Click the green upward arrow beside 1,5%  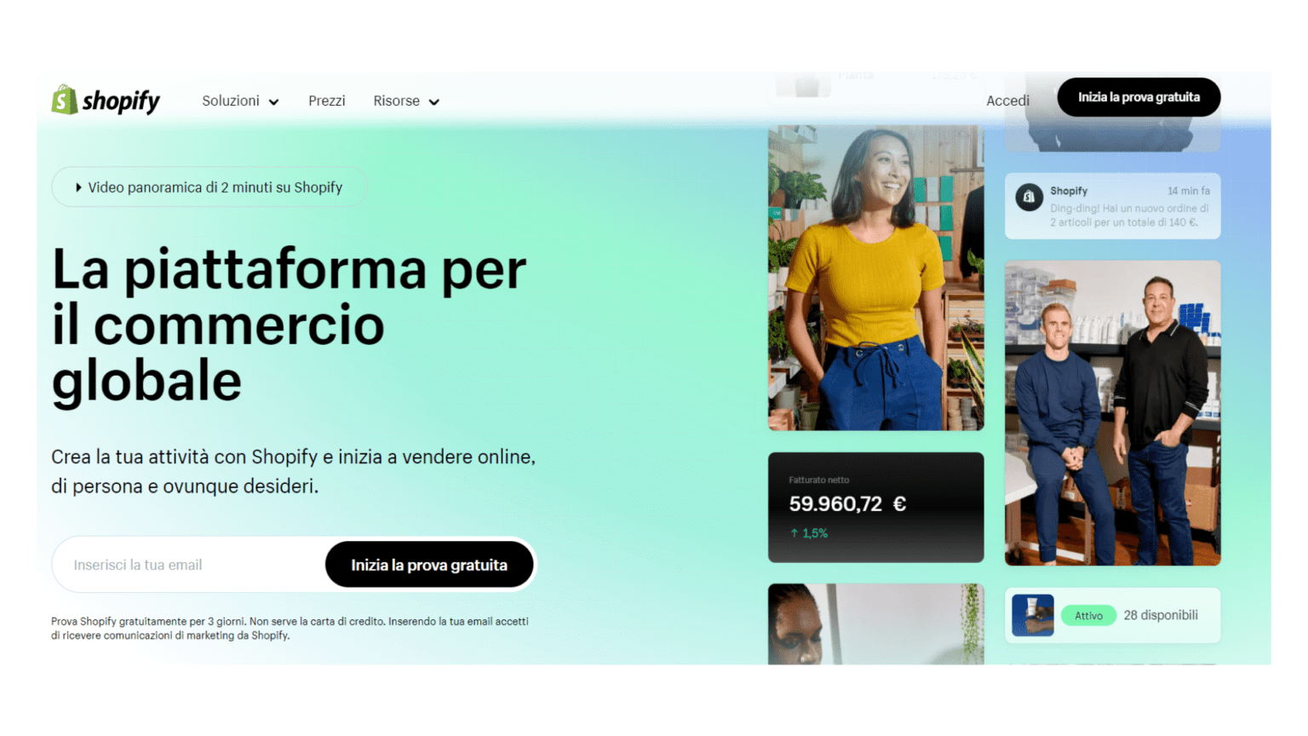[795, 533]
